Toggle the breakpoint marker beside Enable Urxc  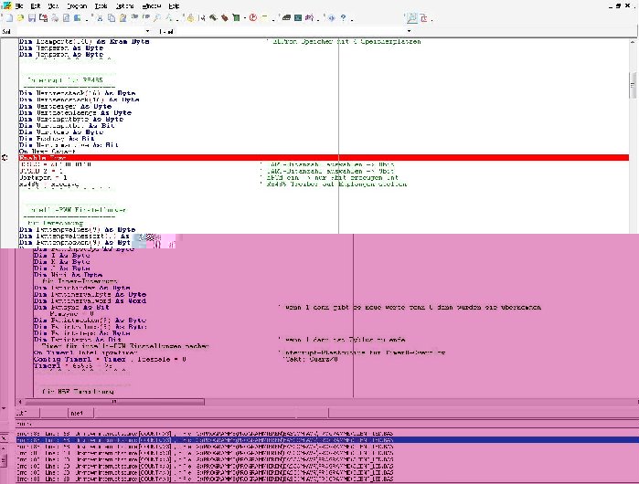pos(5,158)
